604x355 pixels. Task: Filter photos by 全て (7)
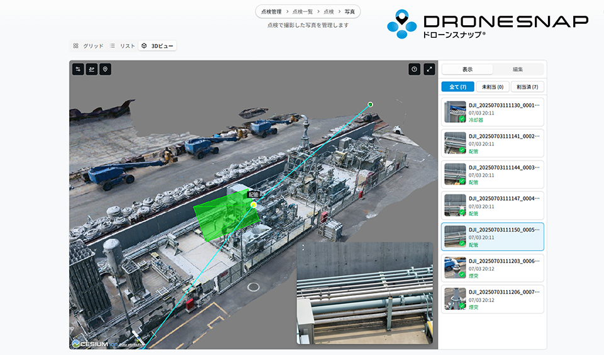[x=457, y=87]
